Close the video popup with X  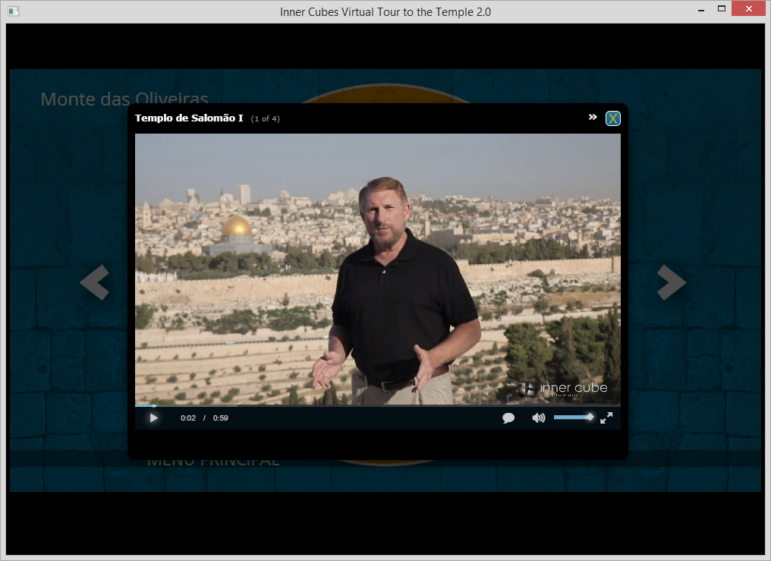(x=612, y=118)
